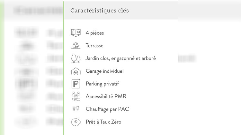The height and width of the screenshot is (135, 241).
Task: Click the "Parking privatif" text
Action: point(102,84)
